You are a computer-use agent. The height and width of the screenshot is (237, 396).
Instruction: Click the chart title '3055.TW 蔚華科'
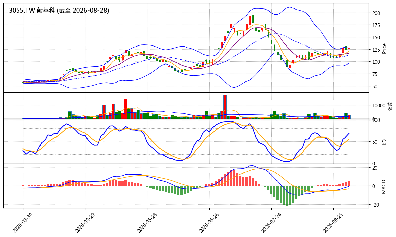pos(32,10)
